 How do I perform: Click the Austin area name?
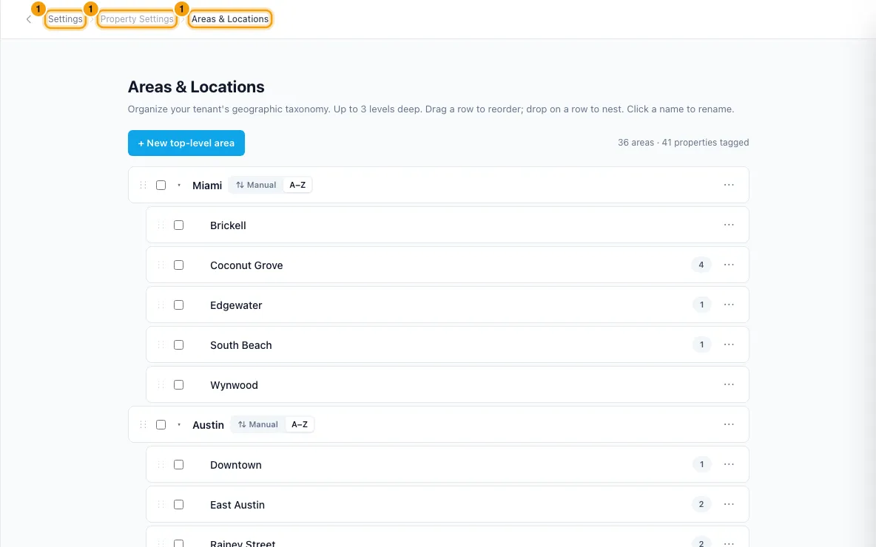click(x=209, y=425)
